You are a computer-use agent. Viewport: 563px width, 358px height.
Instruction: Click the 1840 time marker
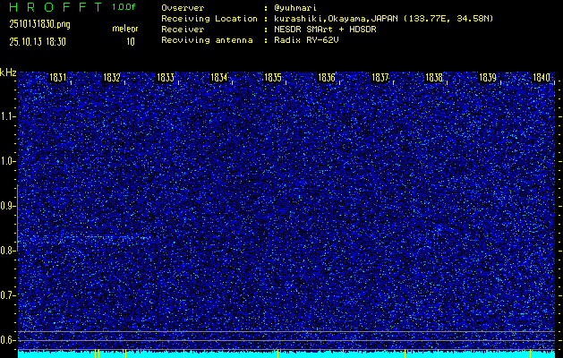coord(542,78)
